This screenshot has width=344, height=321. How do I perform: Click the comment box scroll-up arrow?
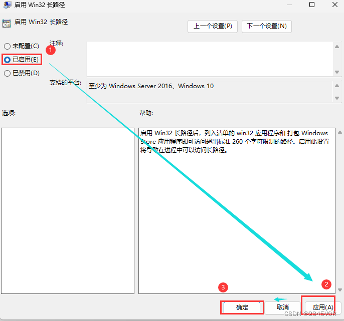[337, 47]
